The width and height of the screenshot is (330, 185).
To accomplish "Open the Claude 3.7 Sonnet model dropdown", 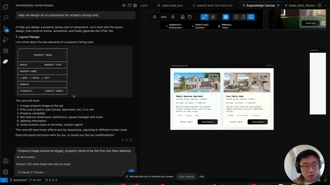I will click(31, 173).
